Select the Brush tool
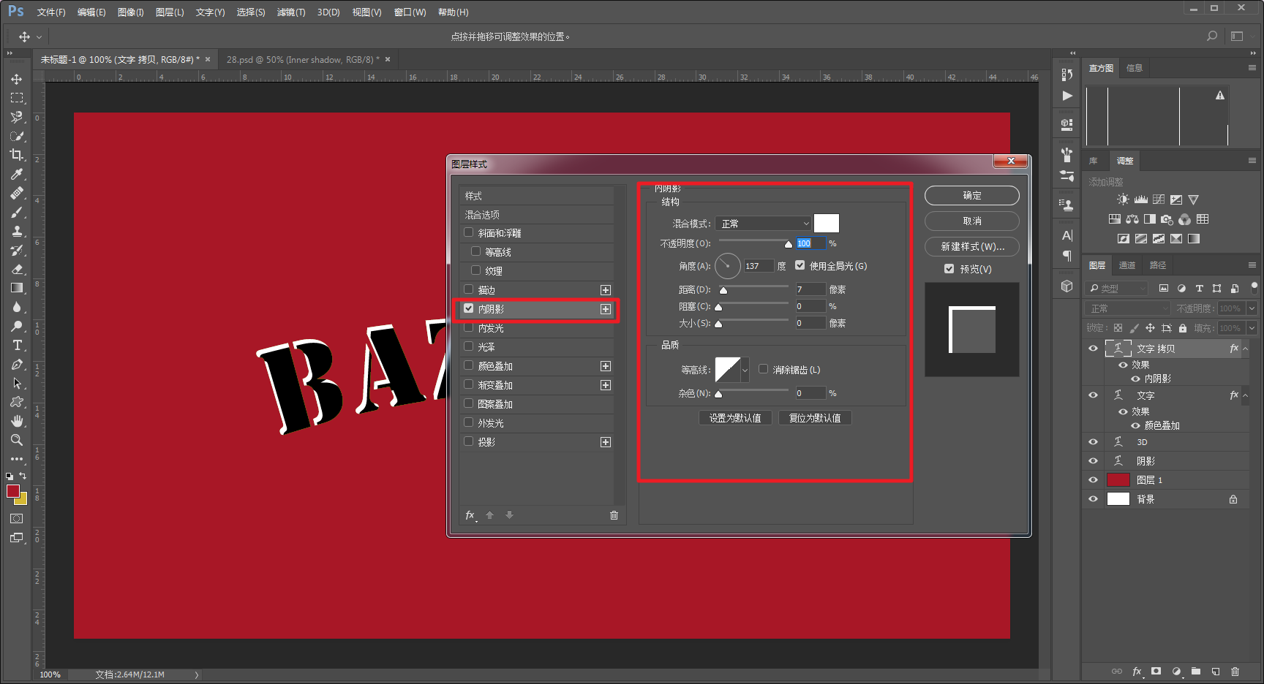Image resolution: width=1264 pixels, height=684 pixels. [x=17, y=212]
